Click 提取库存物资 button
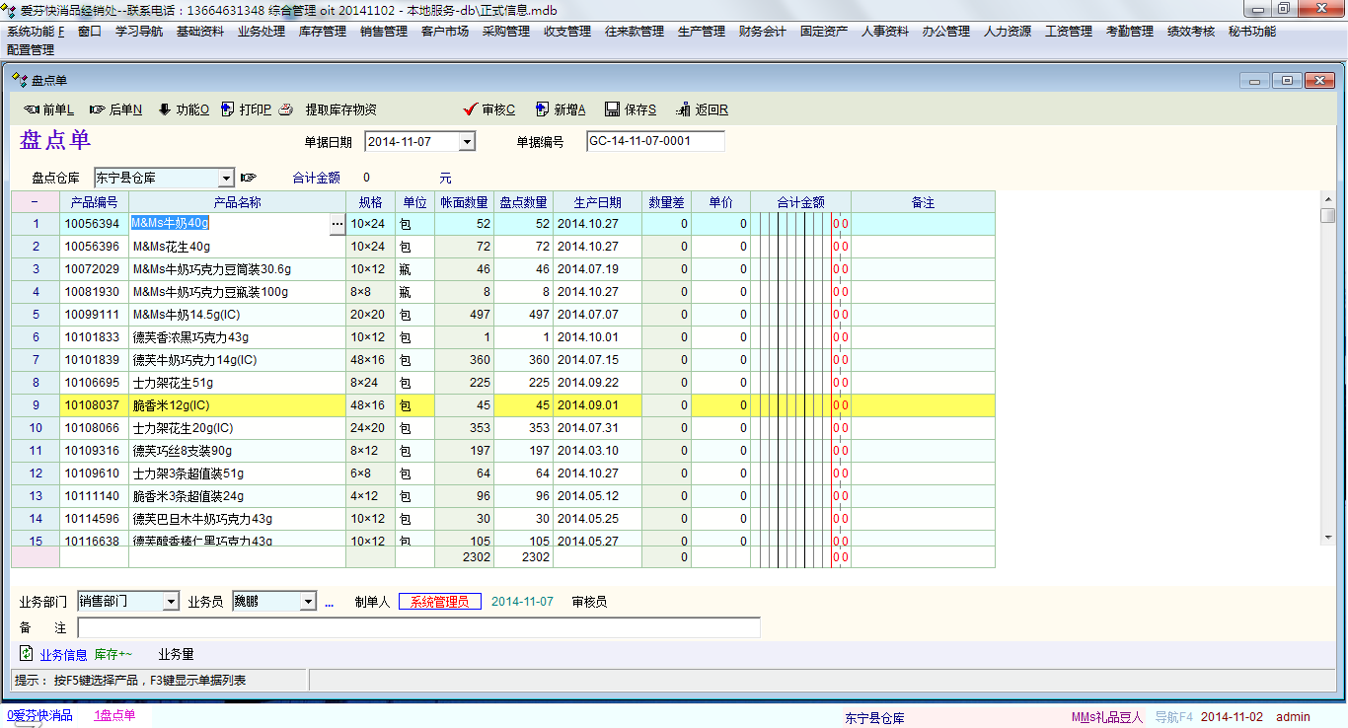1348x728 pixels. click(340, 110)
